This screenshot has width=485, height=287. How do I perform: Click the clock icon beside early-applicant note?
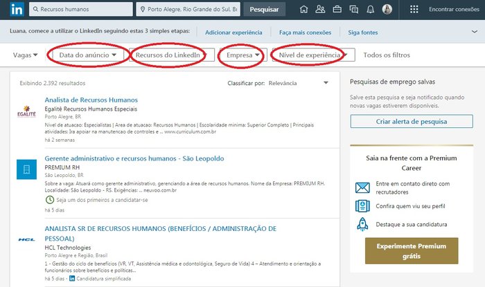tap(49, 200)
